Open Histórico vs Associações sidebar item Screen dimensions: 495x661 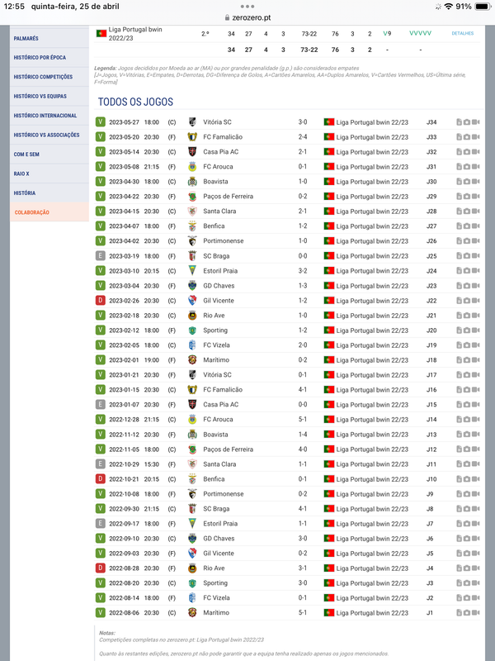tap(49, 135)
